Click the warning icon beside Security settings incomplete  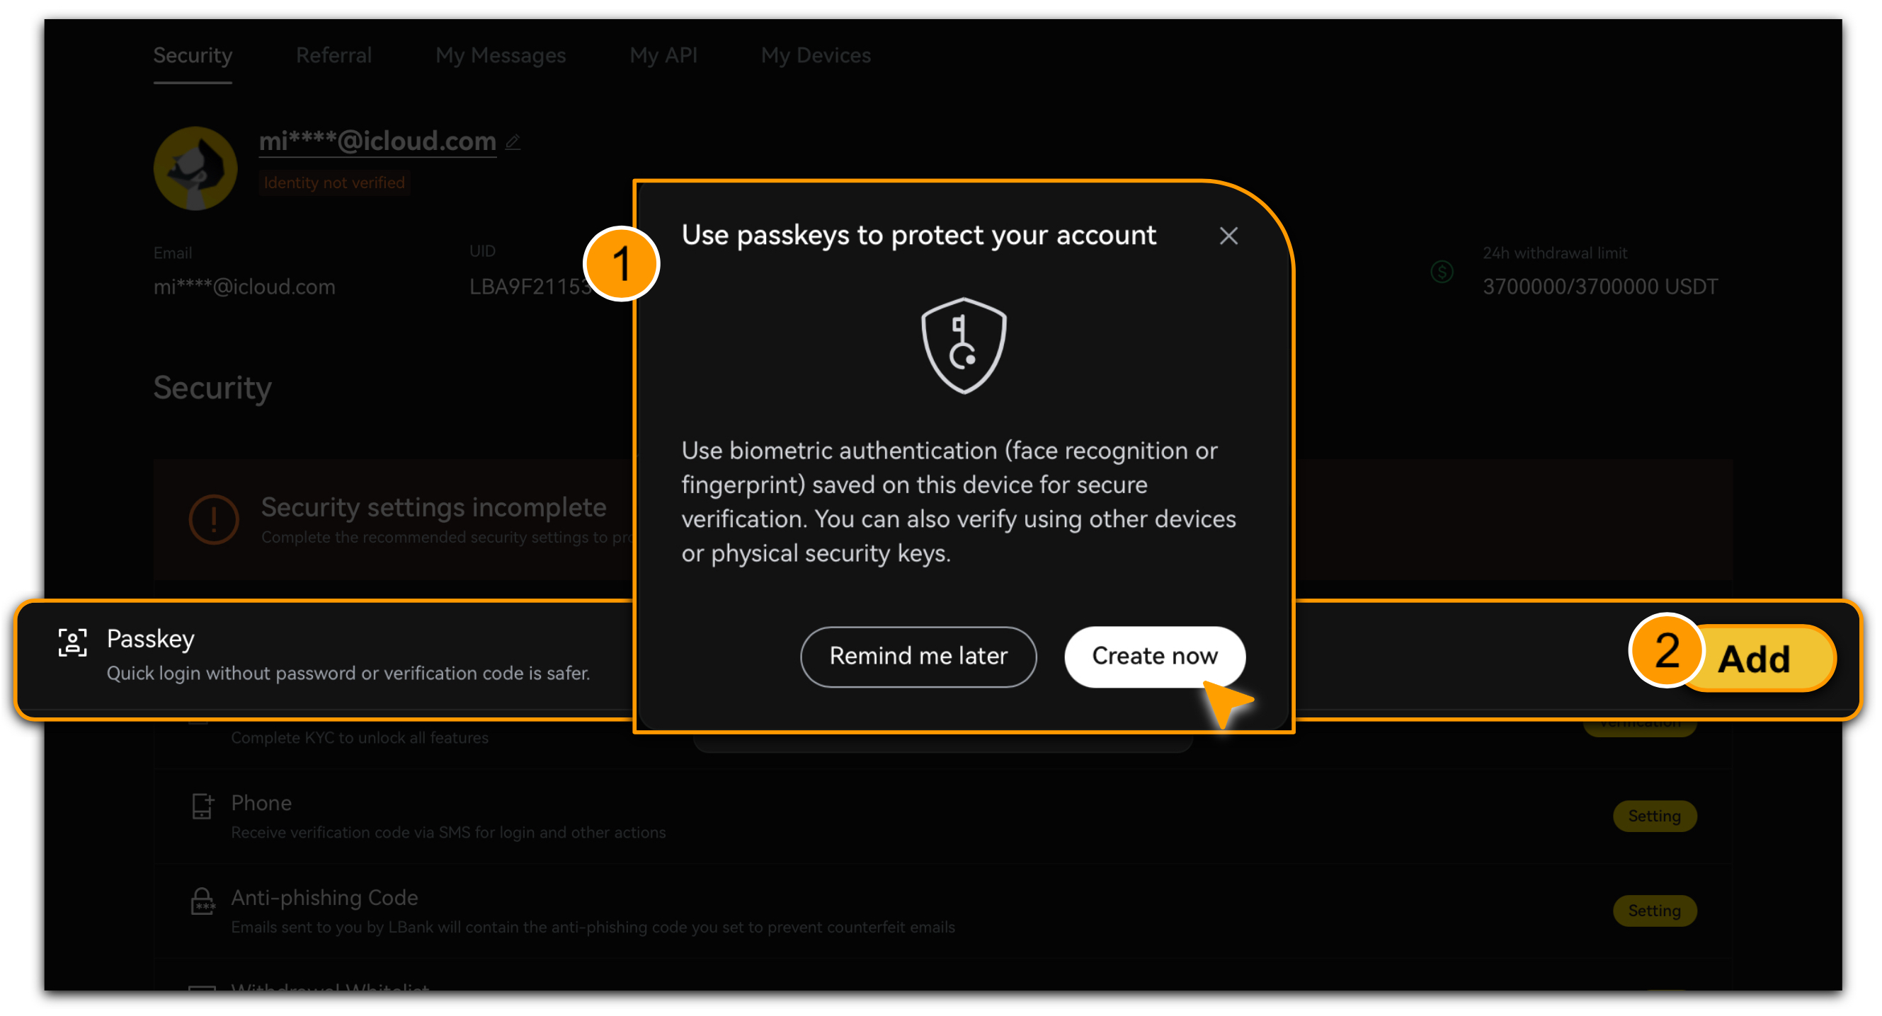point(213,519)
